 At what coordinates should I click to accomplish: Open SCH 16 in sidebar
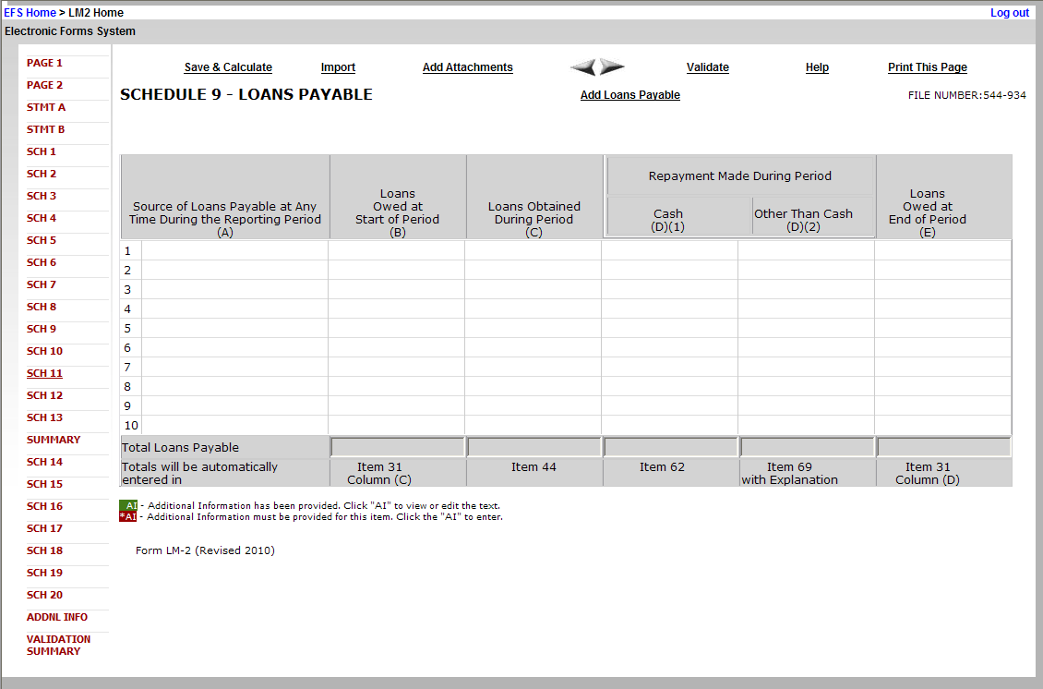(x=44, y=506)
